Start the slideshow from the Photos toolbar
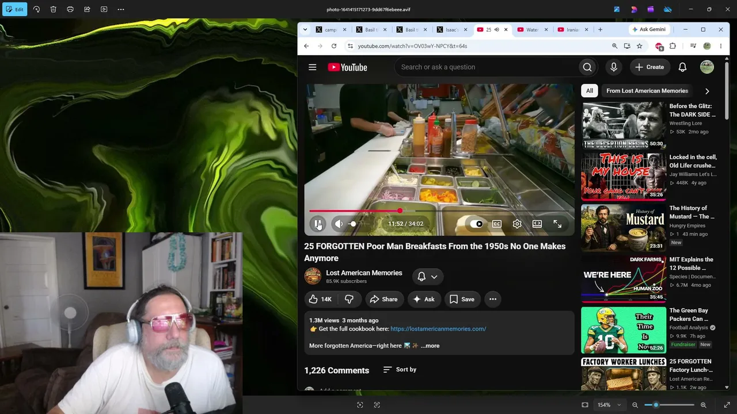737x414 pixels. coord(104,9)
